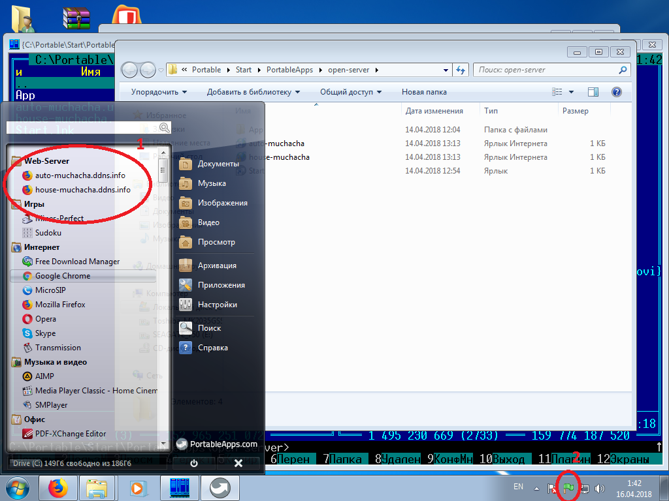
Task: Click the Новая папка button
Action: point(424,92)
